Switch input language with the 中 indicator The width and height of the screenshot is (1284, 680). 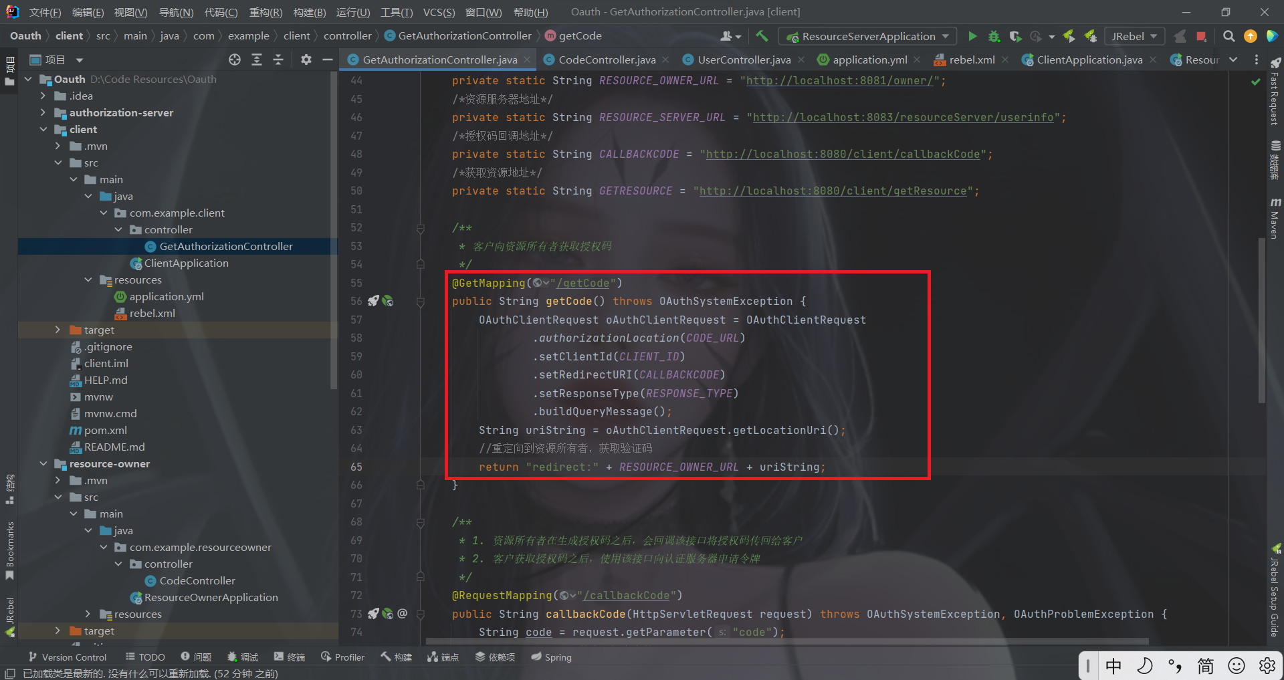(x=1113, y=666)
